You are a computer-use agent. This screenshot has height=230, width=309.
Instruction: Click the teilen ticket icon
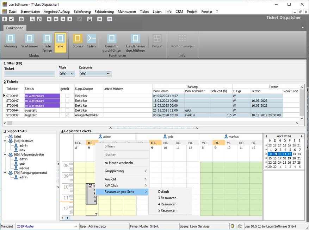(91, 39)
